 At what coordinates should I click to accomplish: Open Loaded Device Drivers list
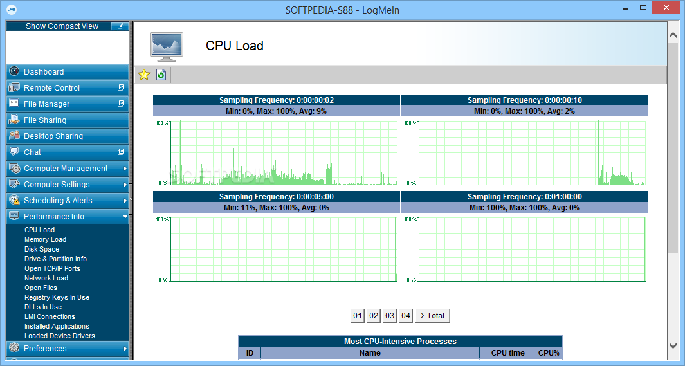59,335
